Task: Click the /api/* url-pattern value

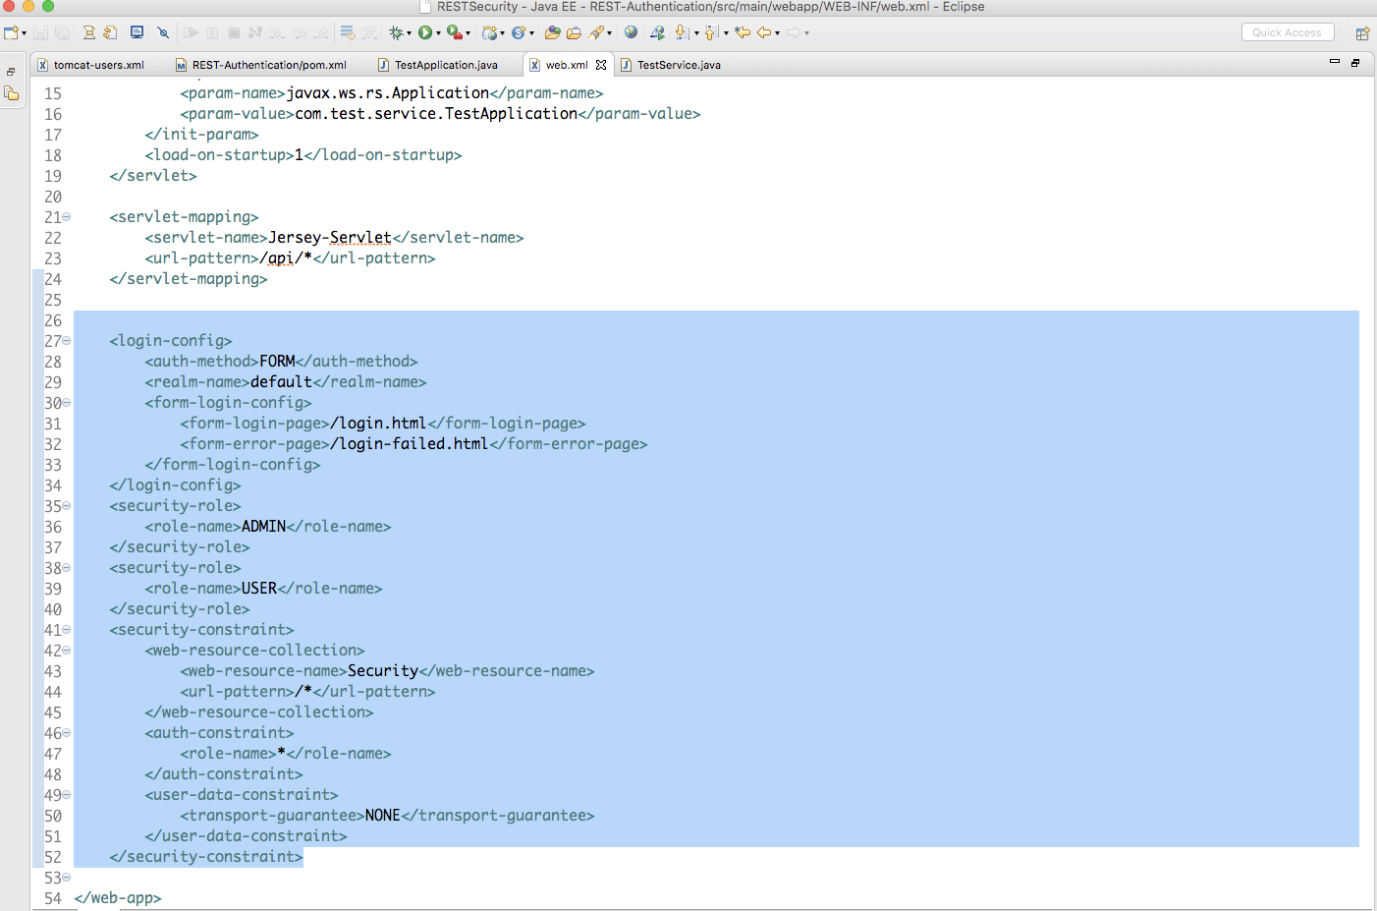Action: (x=286, y=258)
